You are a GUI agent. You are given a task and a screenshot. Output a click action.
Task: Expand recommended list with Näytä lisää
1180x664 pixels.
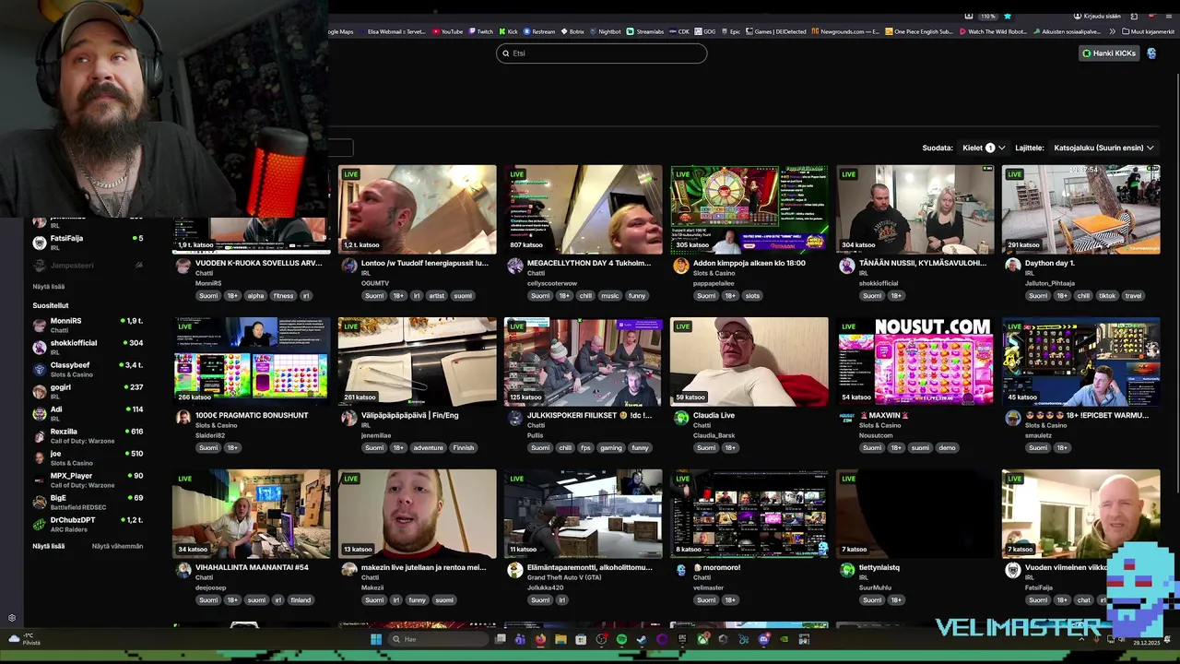[x=49, y=546]
